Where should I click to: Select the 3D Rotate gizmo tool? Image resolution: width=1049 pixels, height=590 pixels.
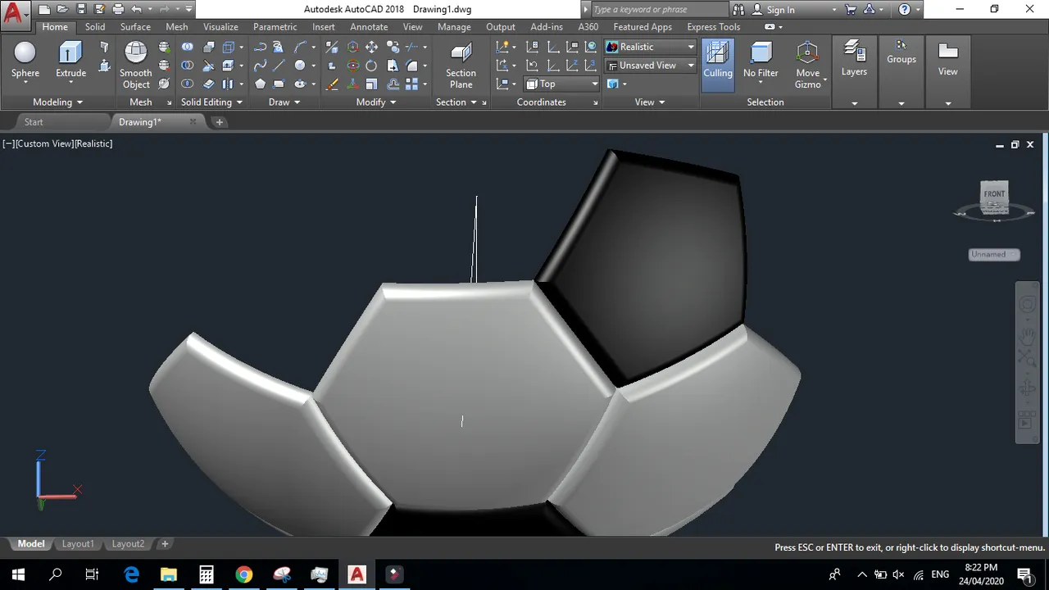pos(352,66)
